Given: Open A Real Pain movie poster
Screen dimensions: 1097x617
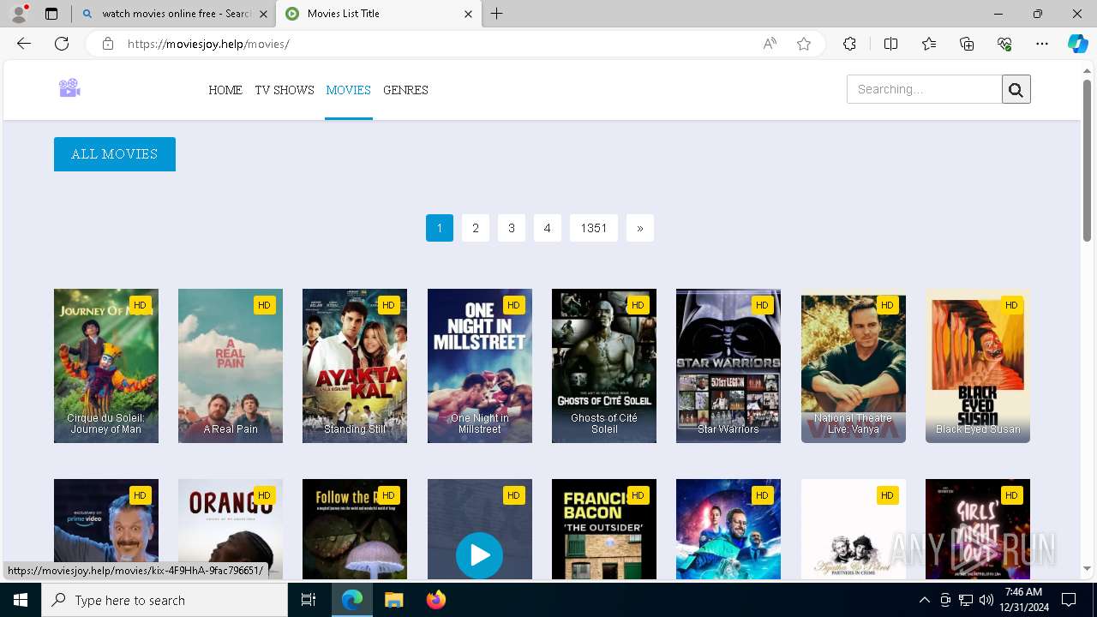Looking at the screenshot, I should (231, 366).
